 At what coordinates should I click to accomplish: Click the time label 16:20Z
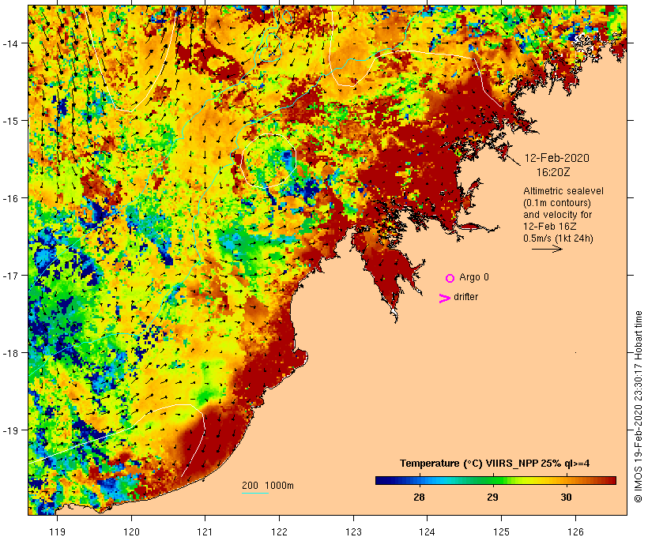(x=553, y=172)
